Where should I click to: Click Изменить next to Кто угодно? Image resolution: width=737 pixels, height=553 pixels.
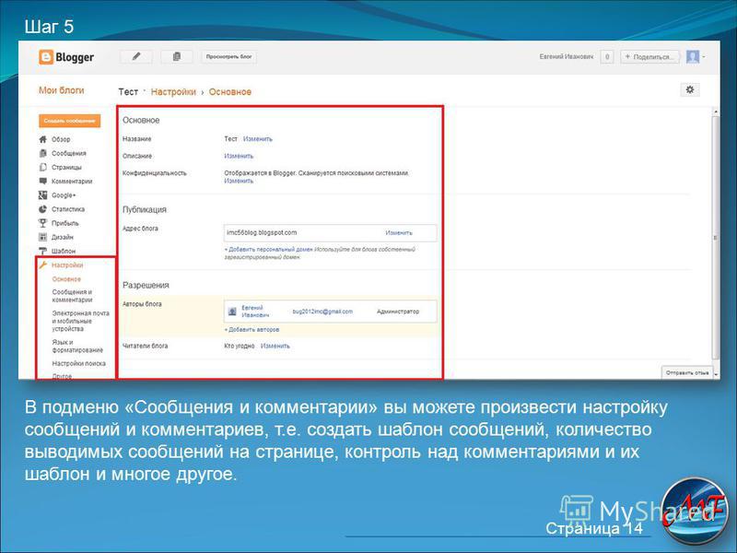tap(275, 346)
